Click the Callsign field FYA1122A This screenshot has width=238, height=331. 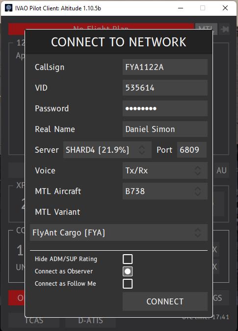[x=165, y=67]
